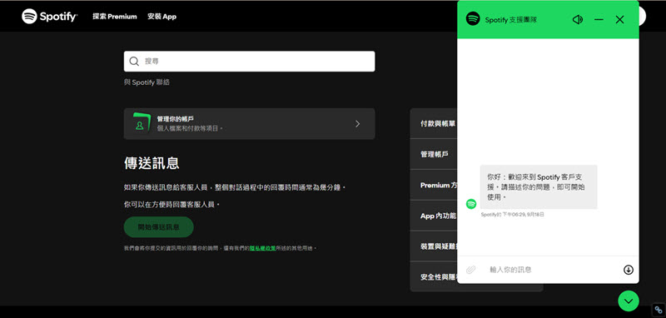Open 安裝 App menu item
666x318 pixels.
pos(162,17)
